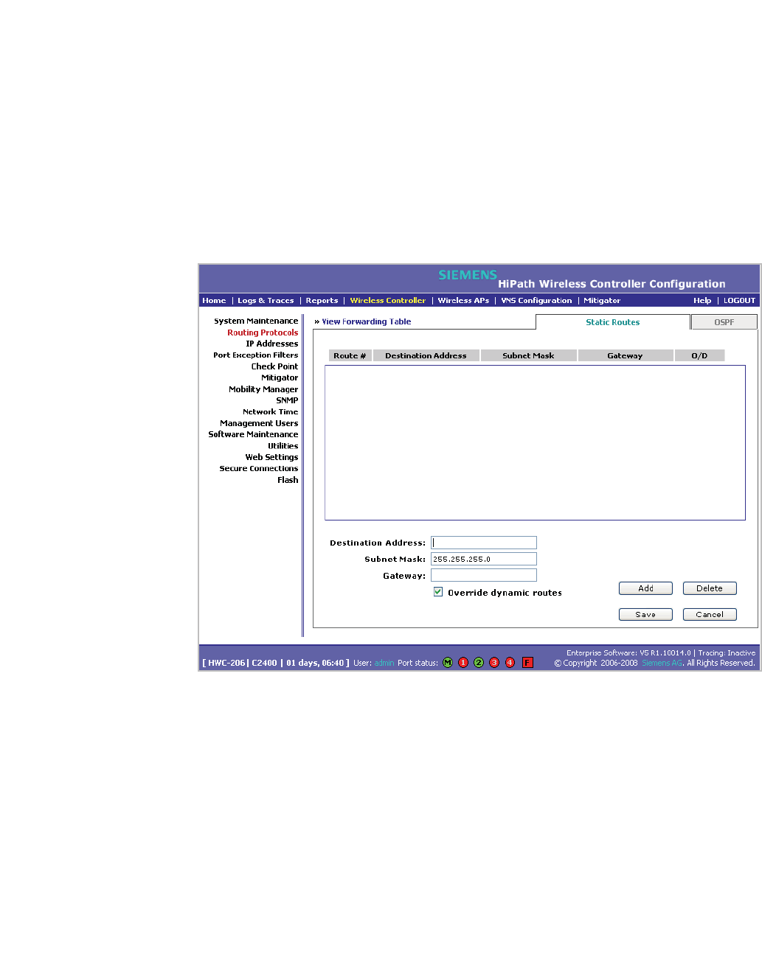Click the Delete button

coord(710,588)
